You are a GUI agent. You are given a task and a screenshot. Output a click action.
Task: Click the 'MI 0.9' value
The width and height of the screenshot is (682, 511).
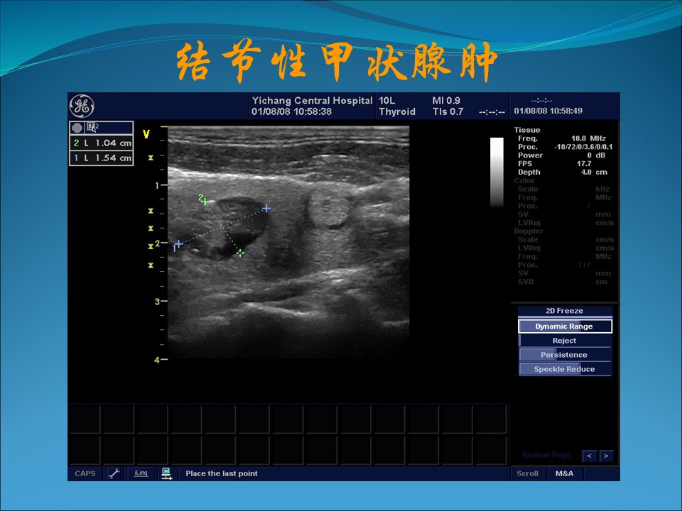tap(446, 100)
